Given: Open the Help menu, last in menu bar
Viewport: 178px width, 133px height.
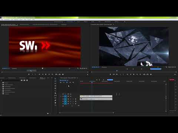Looking at the screenshot, I should pos(33,20).
